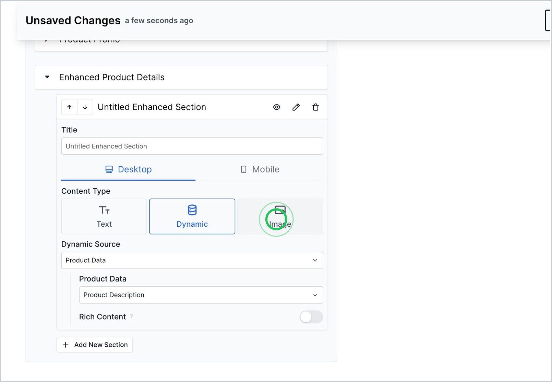Switch to the Desktop tab
This screenshot has height=382, width=552.
pyautogui.click(x=128, y=169)
